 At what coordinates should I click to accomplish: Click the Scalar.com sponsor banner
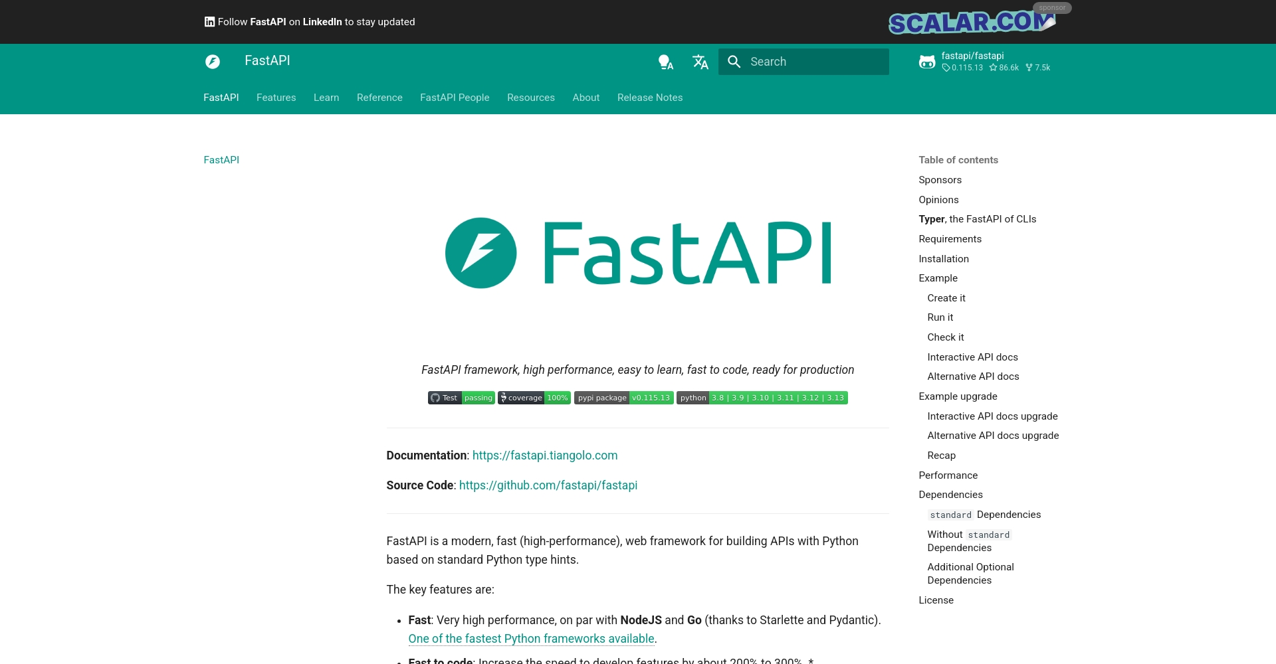tap(972, 23)
